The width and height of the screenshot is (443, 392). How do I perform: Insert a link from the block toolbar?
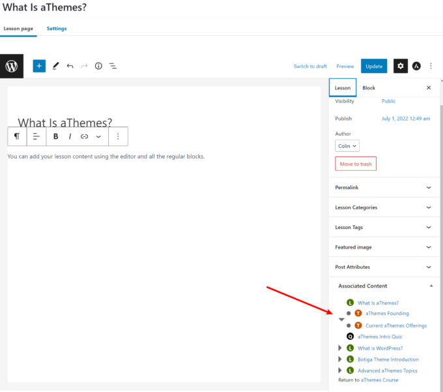pyautogui.click(x=84, y=136)
